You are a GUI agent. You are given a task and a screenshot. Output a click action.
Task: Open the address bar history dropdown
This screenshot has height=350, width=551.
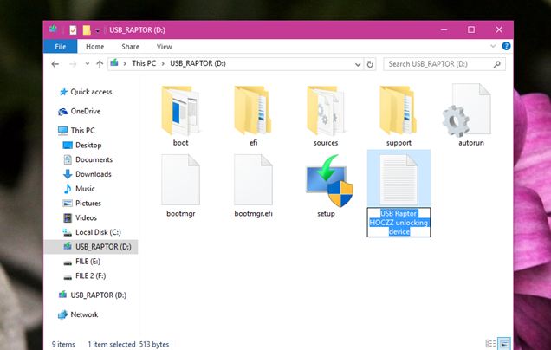point(358,64)
